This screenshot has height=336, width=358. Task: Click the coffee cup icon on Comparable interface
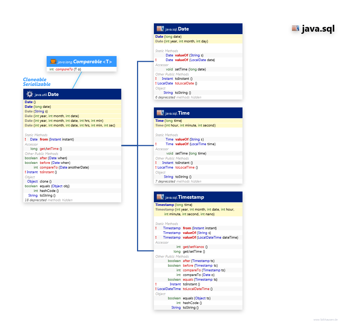[52, 61]
